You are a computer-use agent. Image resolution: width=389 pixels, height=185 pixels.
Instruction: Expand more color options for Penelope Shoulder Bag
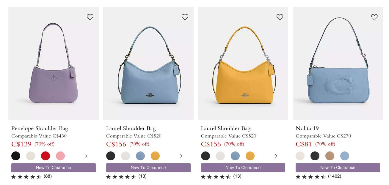pos(86,156)
